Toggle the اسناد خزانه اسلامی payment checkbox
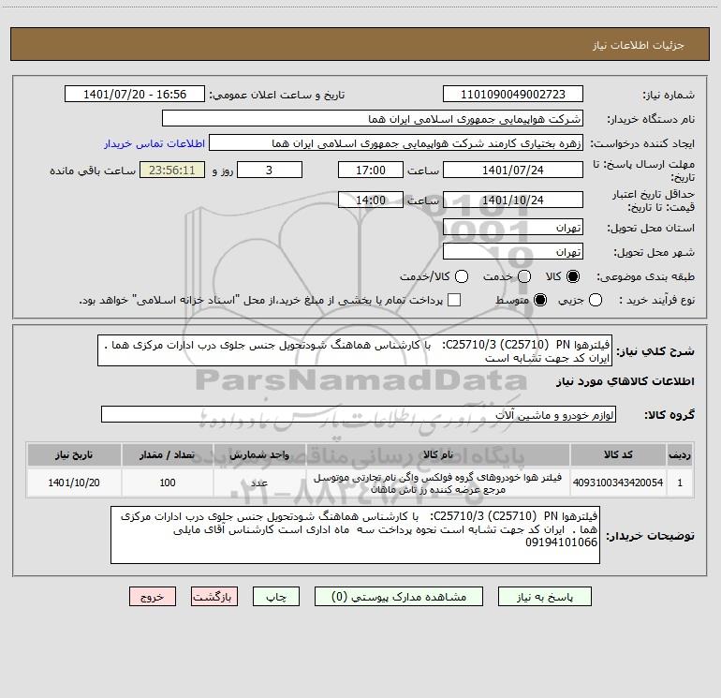The height and width of the screenshot is (698, 721). tap(454, 300)
